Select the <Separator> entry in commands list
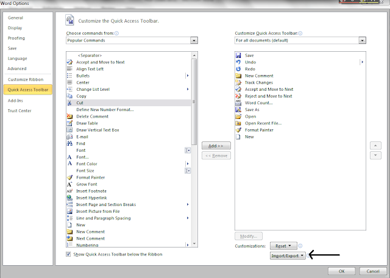The width and height of the screenshot is (390, 278). (129, 55)
